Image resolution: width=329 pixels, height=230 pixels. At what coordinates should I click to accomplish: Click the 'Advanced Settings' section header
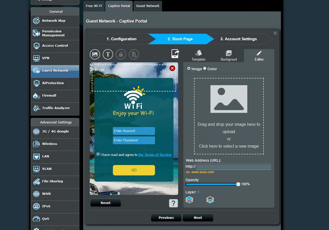pyautogui.click(x=55, y=122)
